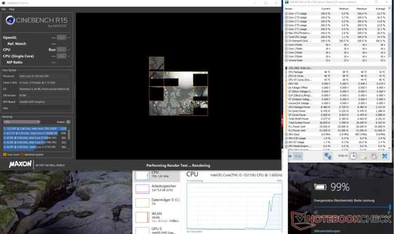Open the Help menu in Cinebench
Screen dimensions: 394x234
click(x=12, y=9)
